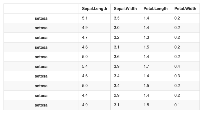Click the Sepal.Width cell showing 3.9
This screenshot has width=202, height=113.
coord(125,66)
